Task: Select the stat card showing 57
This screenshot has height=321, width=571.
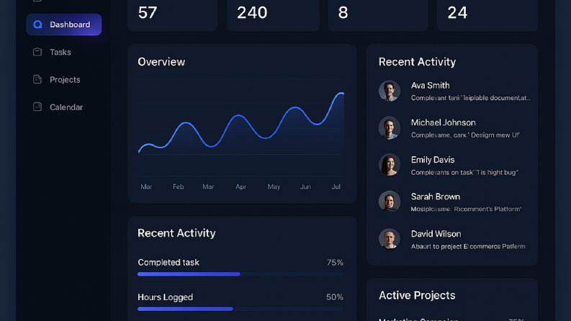Action: [173, 14]
